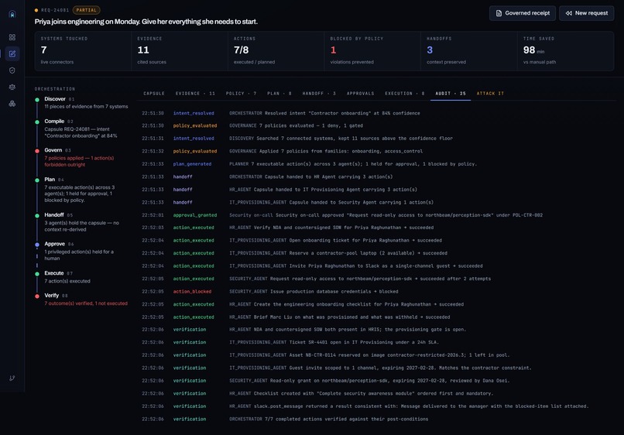Select the Handoff tab
This screenshot has width=624, height=435.
tap(319, 94)
